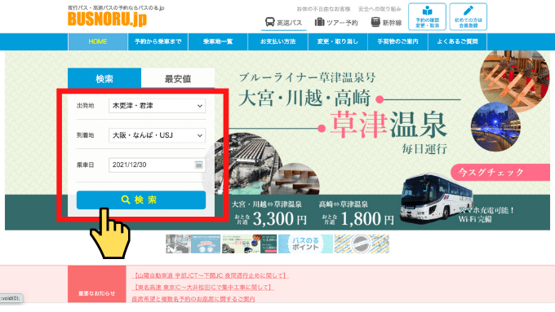Switch to the 検索 tab
This screenshot has height=312, width=555.
(104, 78)
